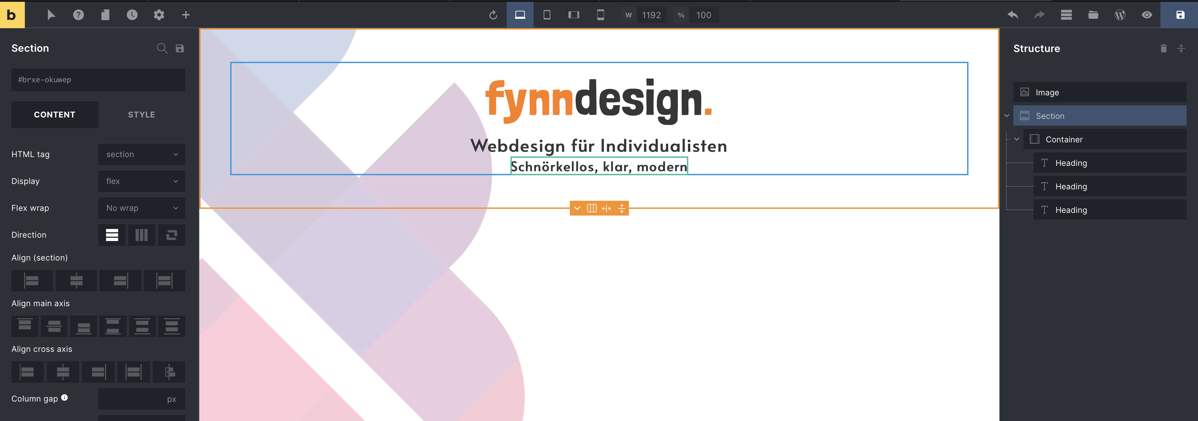Image resolution: width=1198 pixels, height=421 pixels.
Task: Click the undo arrow icon
Action: pyautogui.click(x=1012, y=15)
